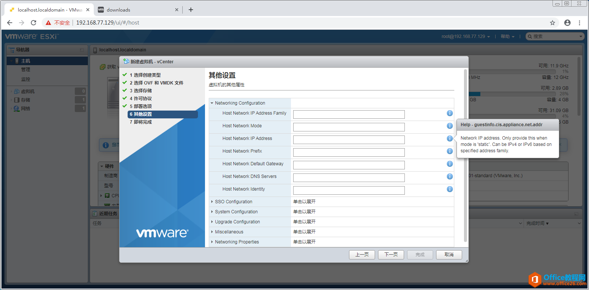Select 主机 in the navigator tree
Viewport: 589px width, 290px height.
[47, 61]
